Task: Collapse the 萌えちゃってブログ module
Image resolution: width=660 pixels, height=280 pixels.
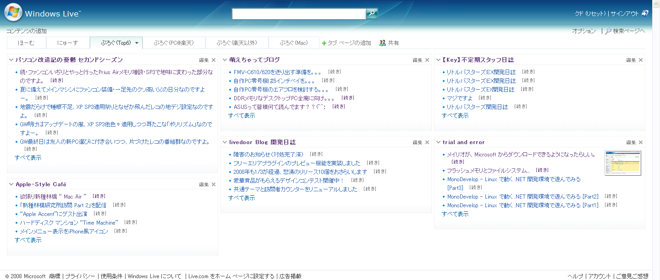Action: 225,60
